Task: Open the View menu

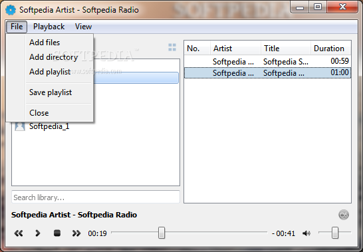Action: tap(83, 27)
